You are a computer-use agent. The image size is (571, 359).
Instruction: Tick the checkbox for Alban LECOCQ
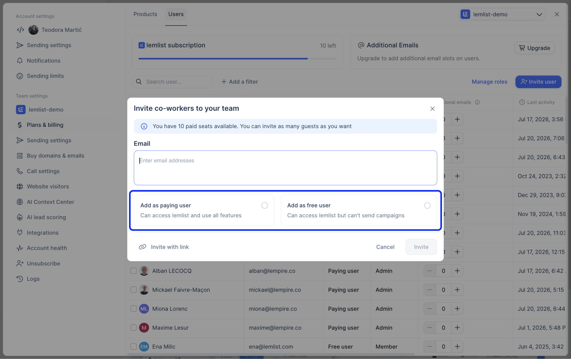click(134, 271)
